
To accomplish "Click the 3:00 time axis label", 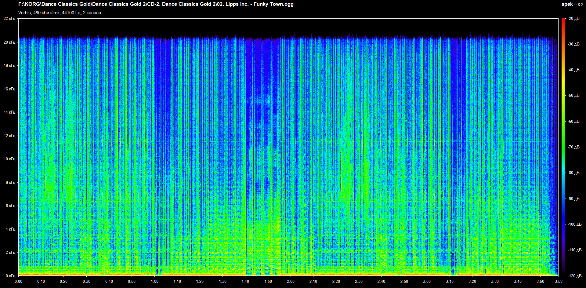I will [x=427, y=281].
